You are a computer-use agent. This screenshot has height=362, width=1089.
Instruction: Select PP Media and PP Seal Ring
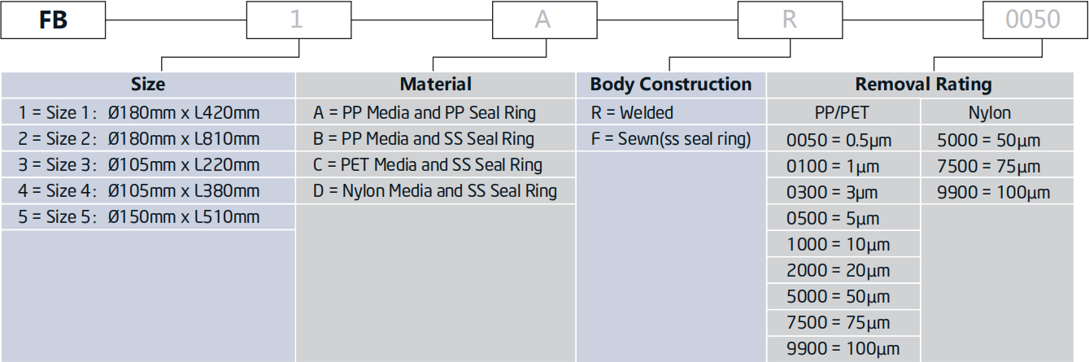click(425, 112)
